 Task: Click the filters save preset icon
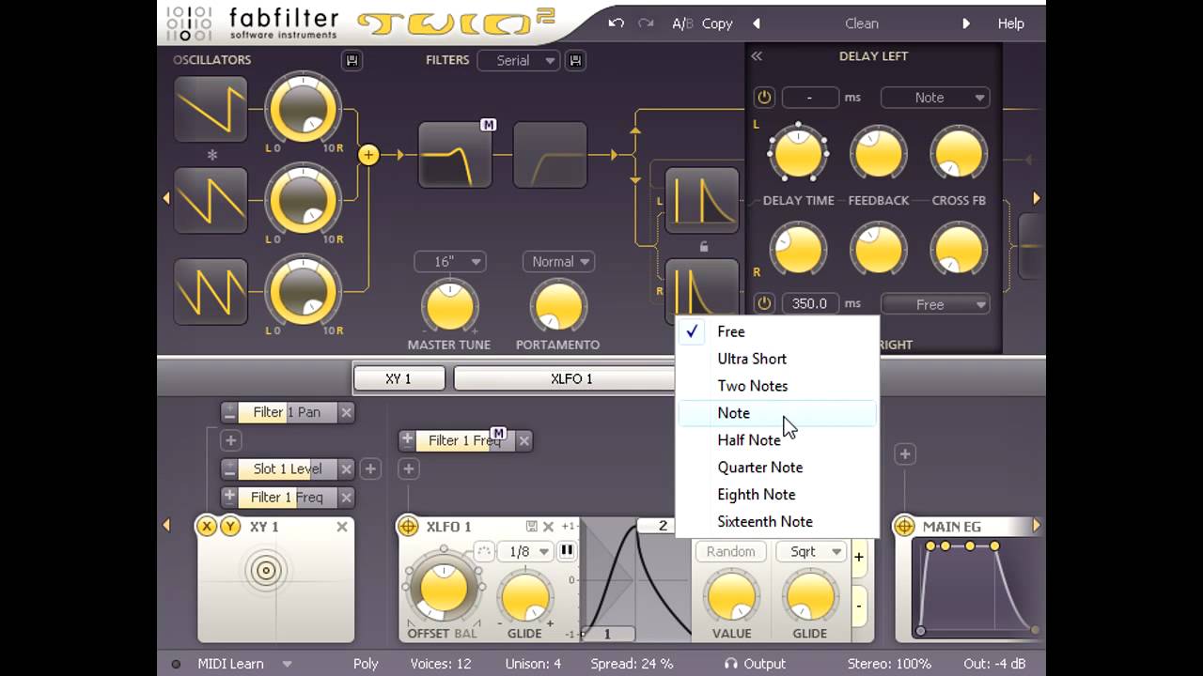coord(575,60)
